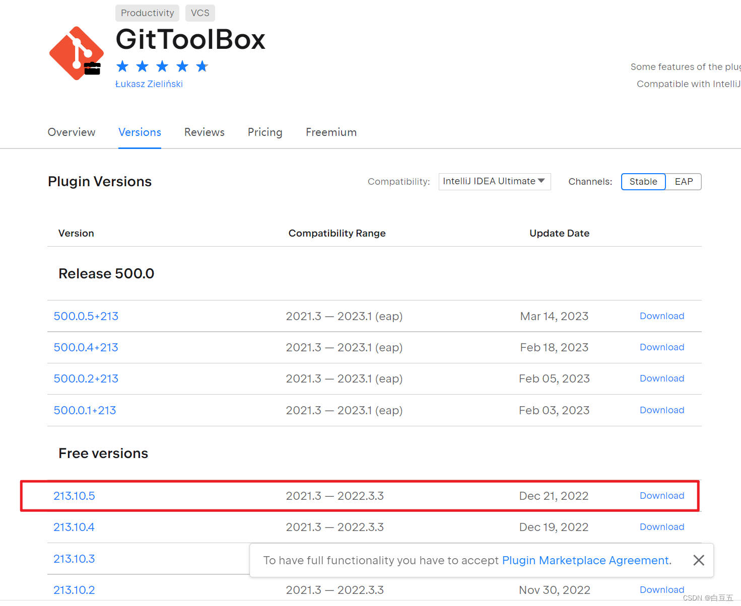Open version 500.0.4+213 details
Image resolution: width=741 pixels, height=606 pixels.
[x=86, y=347]
